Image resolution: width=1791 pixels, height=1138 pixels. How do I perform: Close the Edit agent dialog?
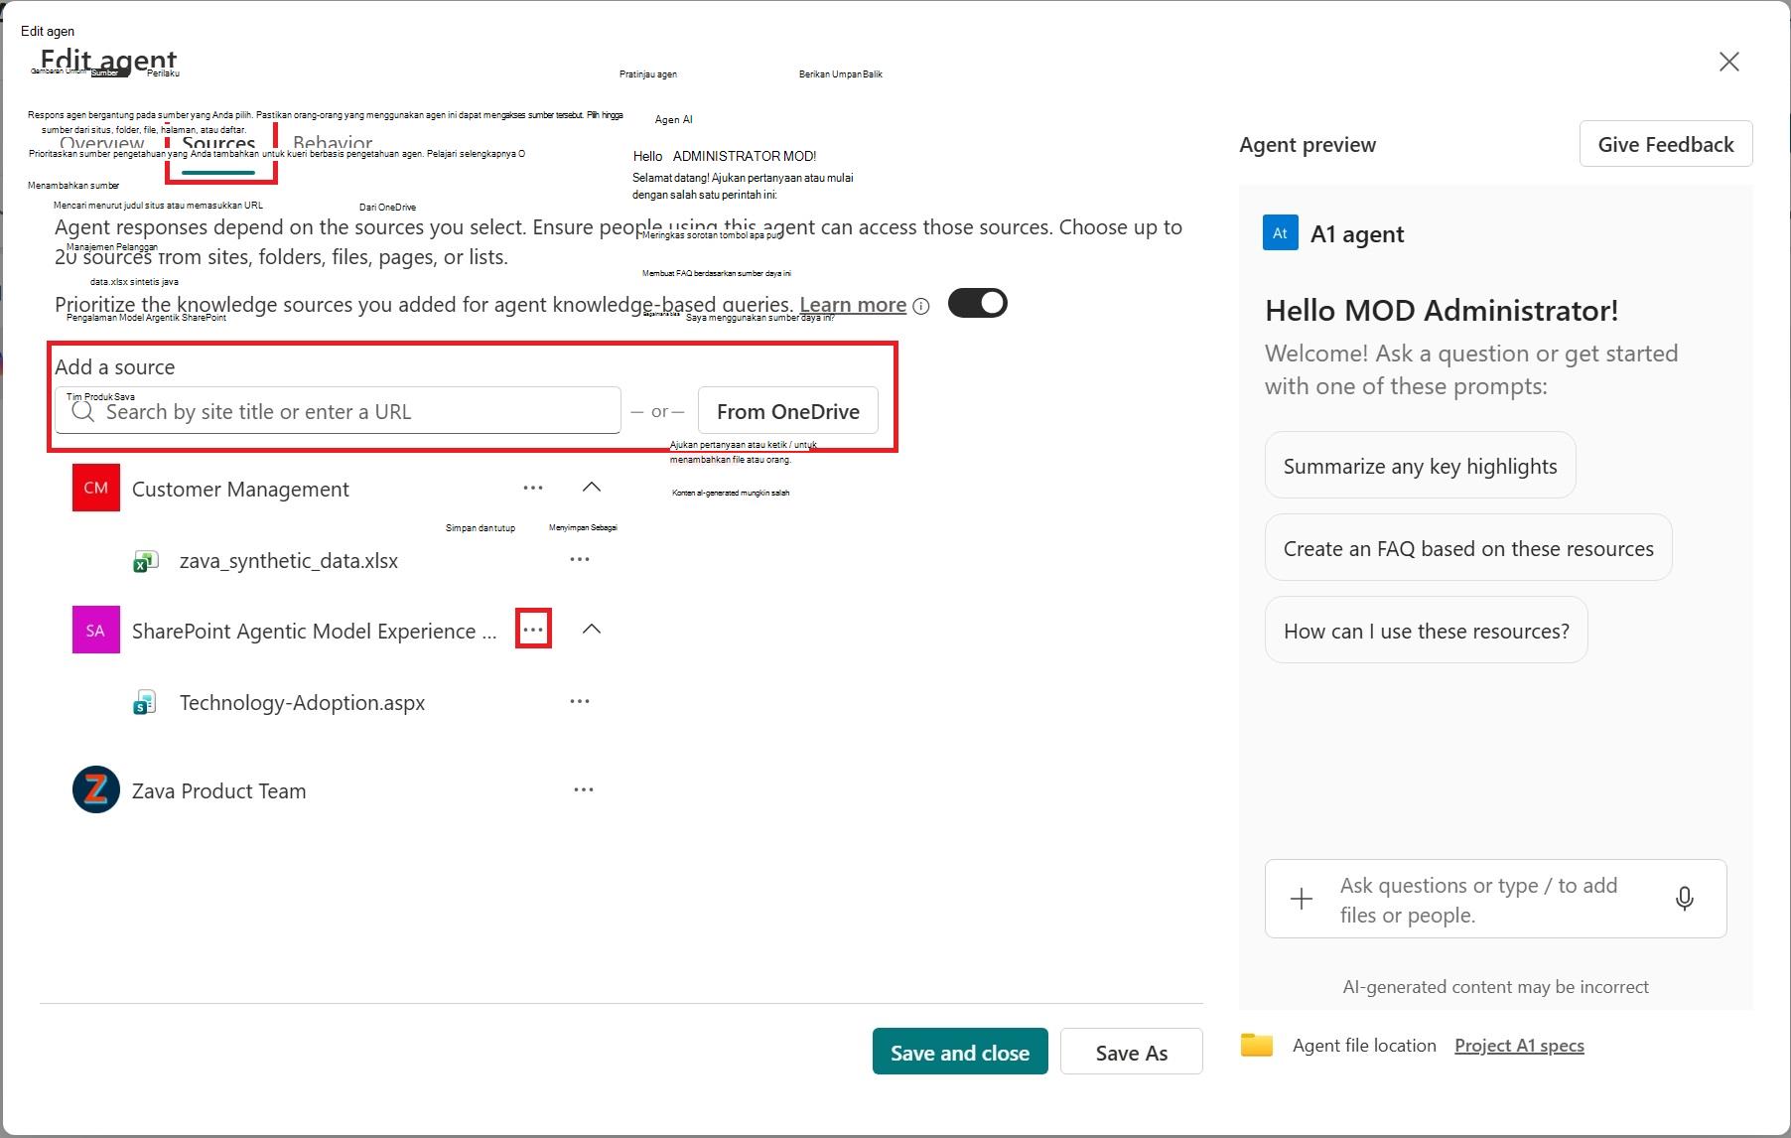(x=1728, y=62)
